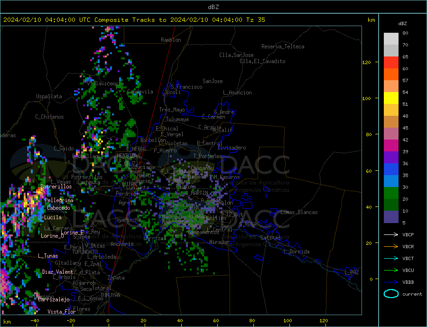Pick the gray swatch between 70 and 65
Viewport: 427px width, 327px height.
tap(391, 51)
